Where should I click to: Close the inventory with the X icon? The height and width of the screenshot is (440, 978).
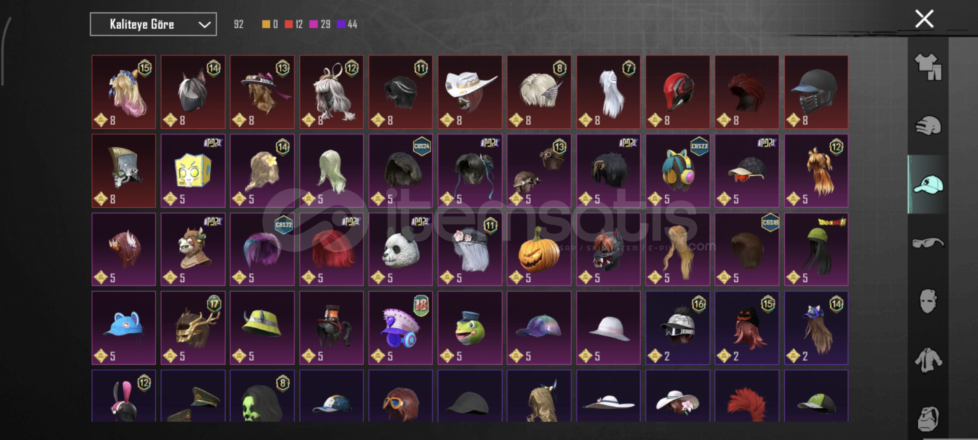coord(924,19)
